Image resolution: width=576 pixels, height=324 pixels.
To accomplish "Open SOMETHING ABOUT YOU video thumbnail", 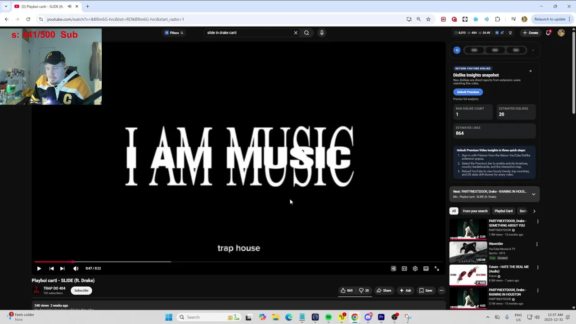I will 468,229.
